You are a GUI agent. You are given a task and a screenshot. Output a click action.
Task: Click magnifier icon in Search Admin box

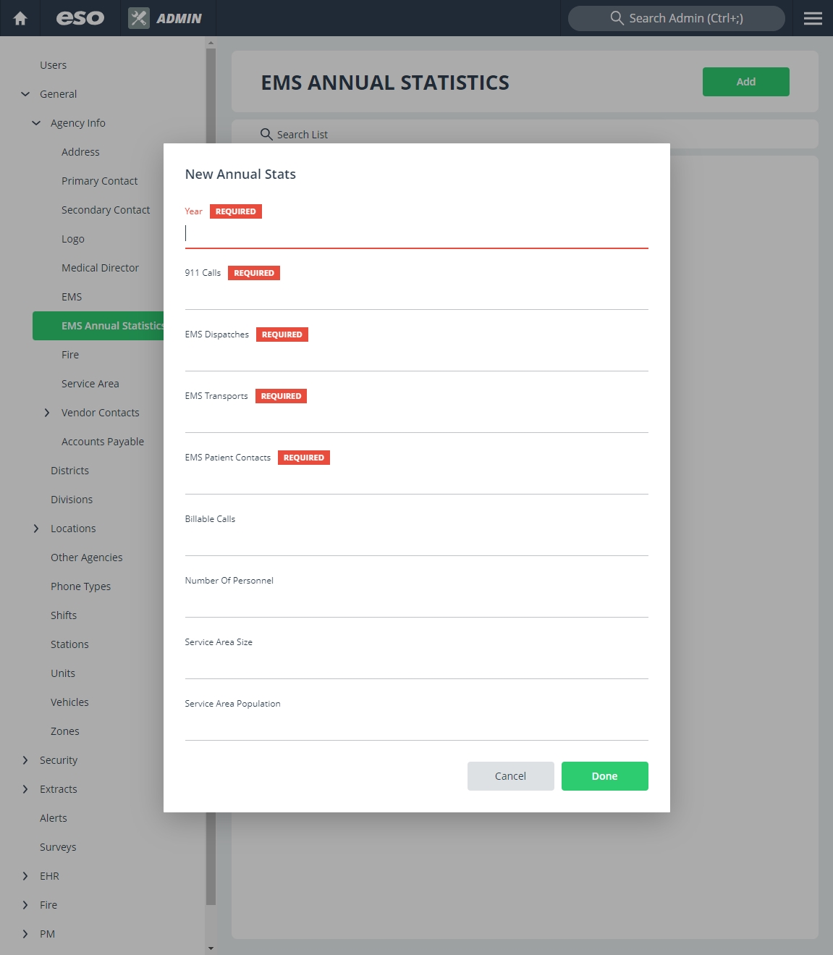click(x=617, y=18)
